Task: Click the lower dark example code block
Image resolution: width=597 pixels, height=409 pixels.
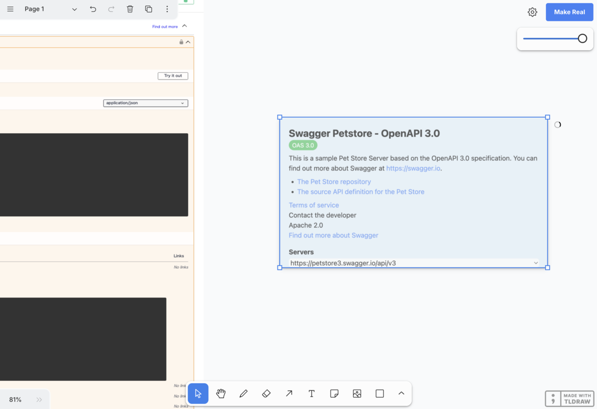Action: pyautogui.click(x=83, y=339)
